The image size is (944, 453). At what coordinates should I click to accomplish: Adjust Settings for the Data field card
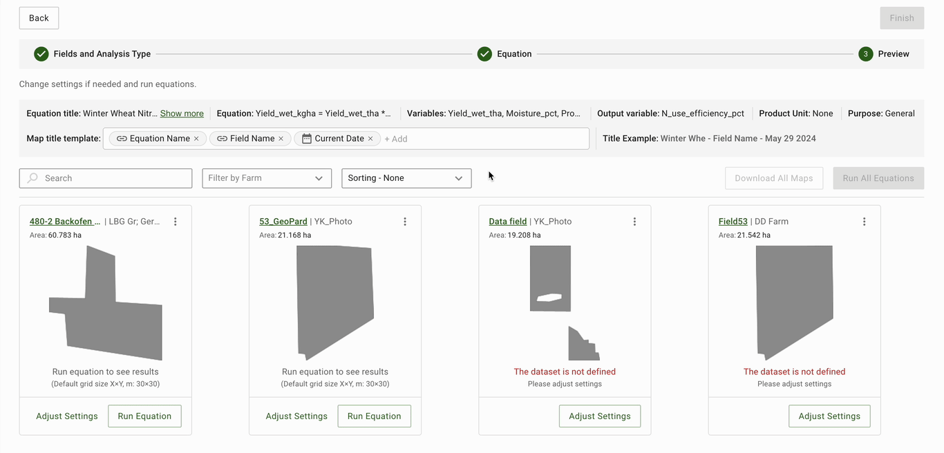tap(599, 416)
